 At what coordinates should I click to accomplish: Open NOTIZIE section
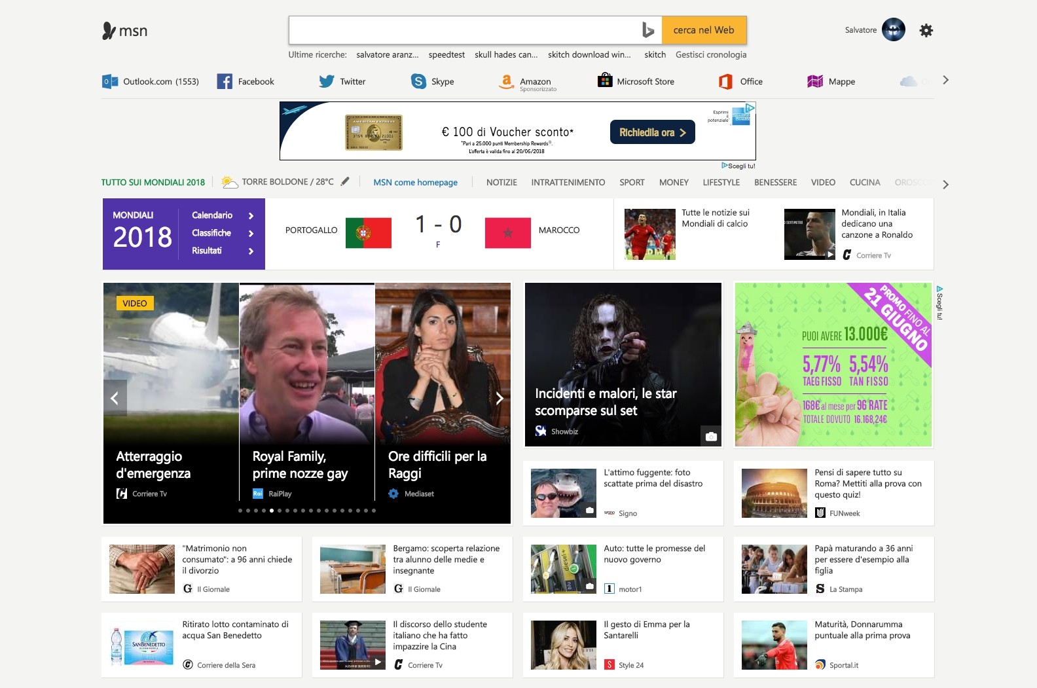click(501, 182)
